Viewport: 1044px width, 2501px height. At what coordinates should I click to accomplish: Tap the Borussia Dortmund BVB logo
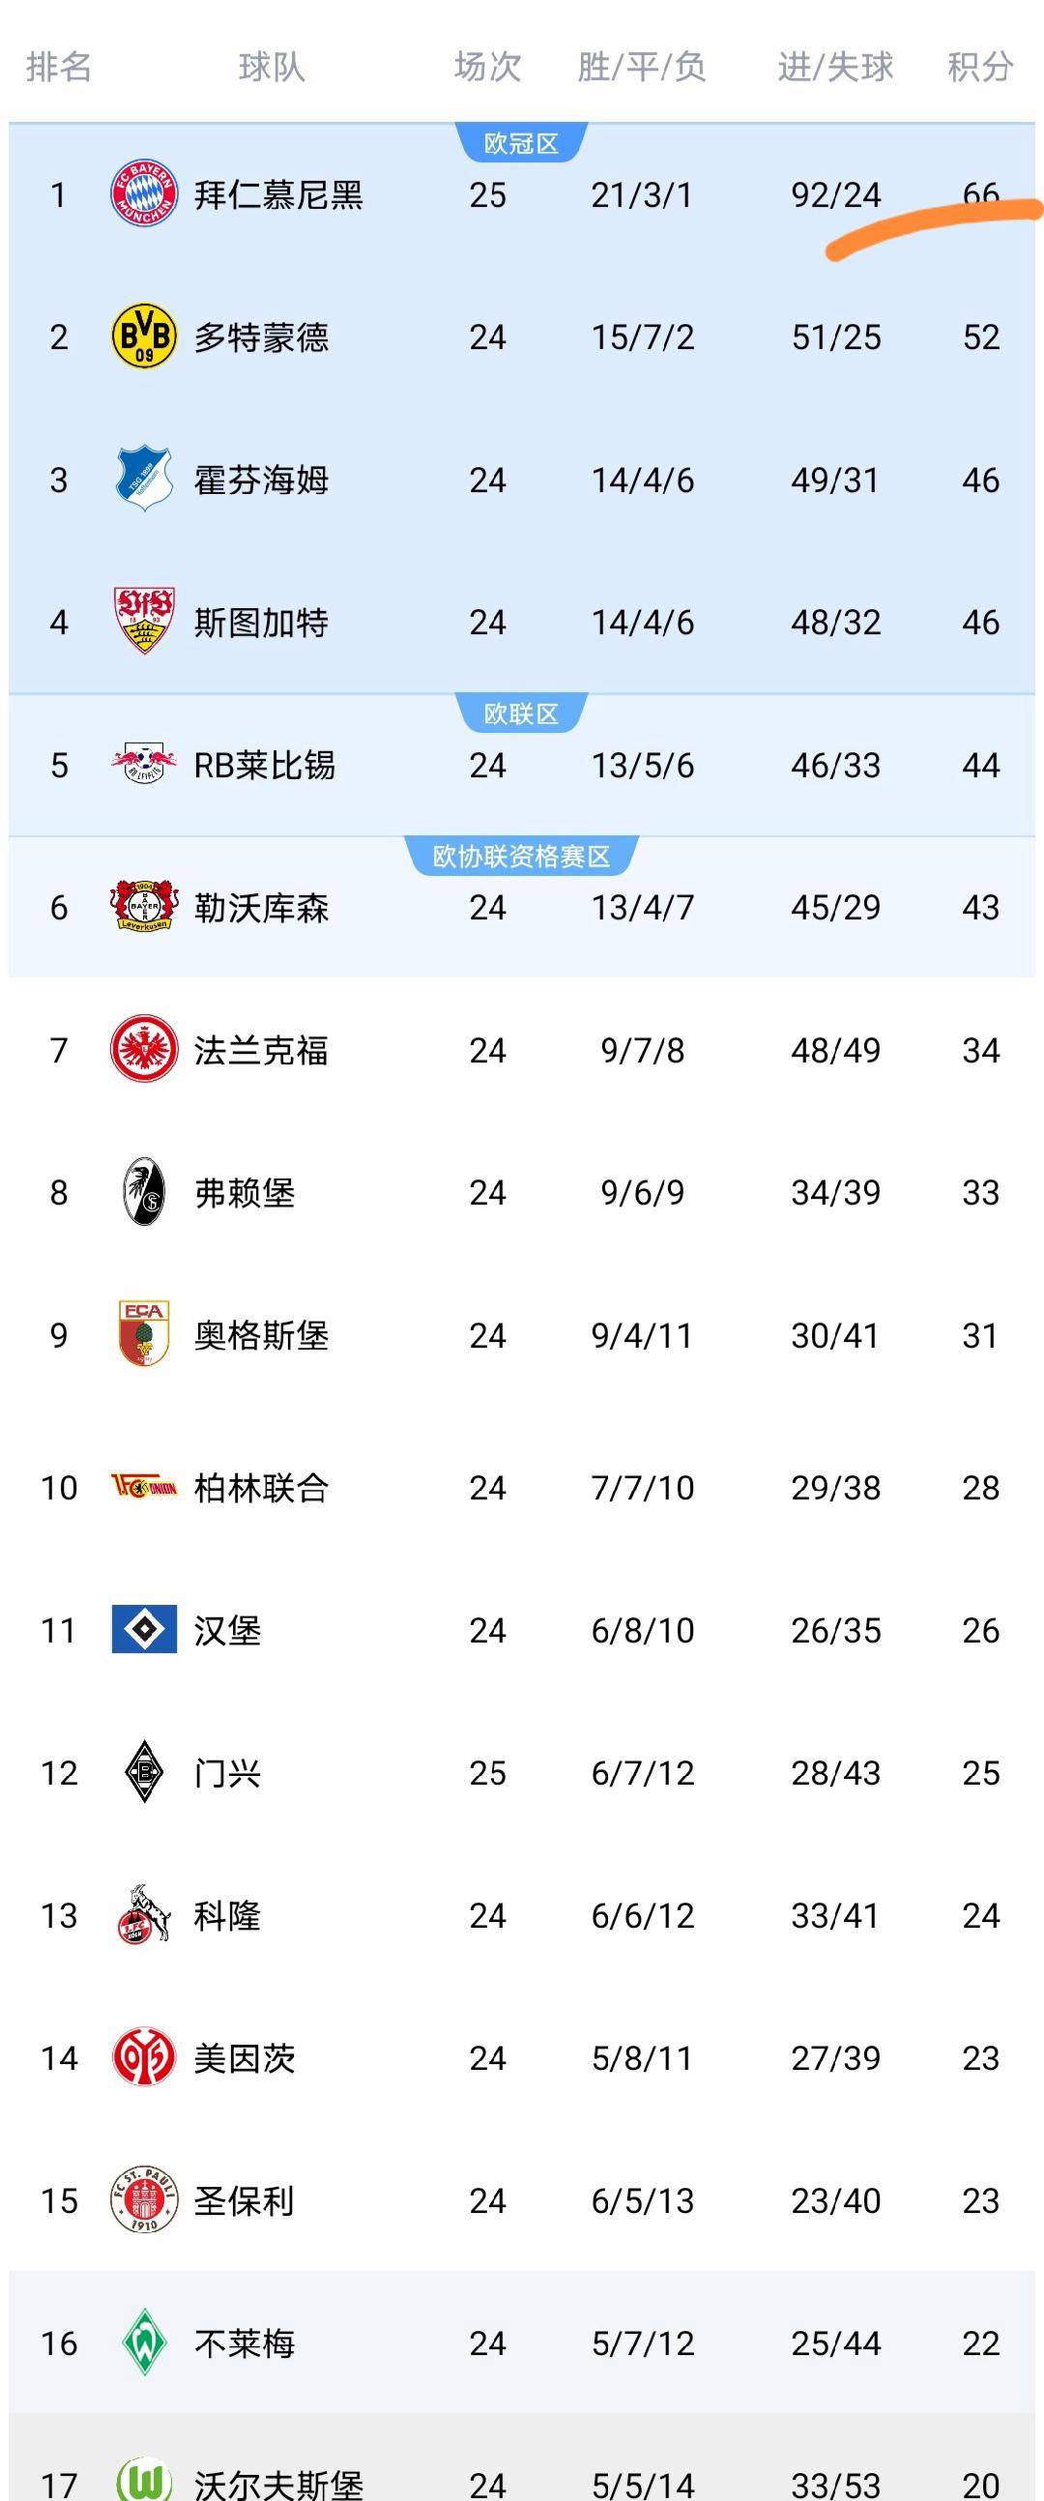pyautogui.click(x=144, y=335)
